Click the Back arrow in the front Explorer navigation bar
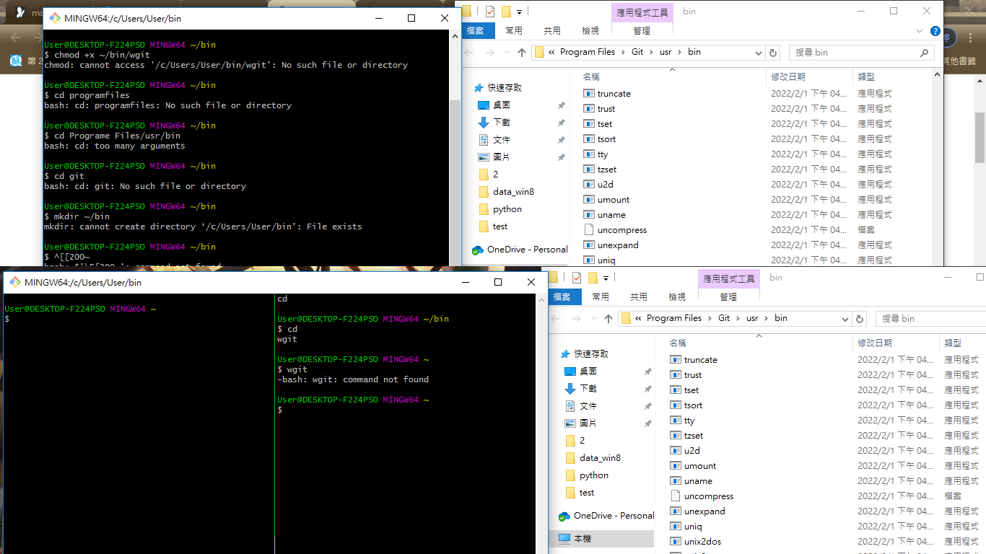The width and height of the screenshot is (986, 554). click(x=557, y=319)
